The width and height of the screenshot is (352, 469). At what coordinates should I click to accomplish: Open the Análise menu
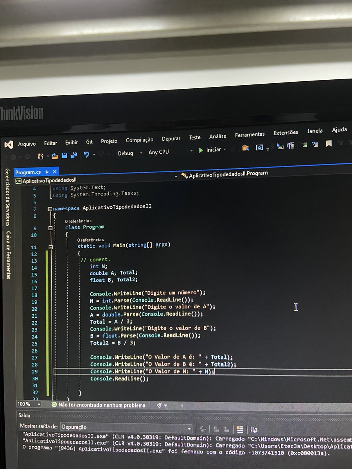click(218, 136)
